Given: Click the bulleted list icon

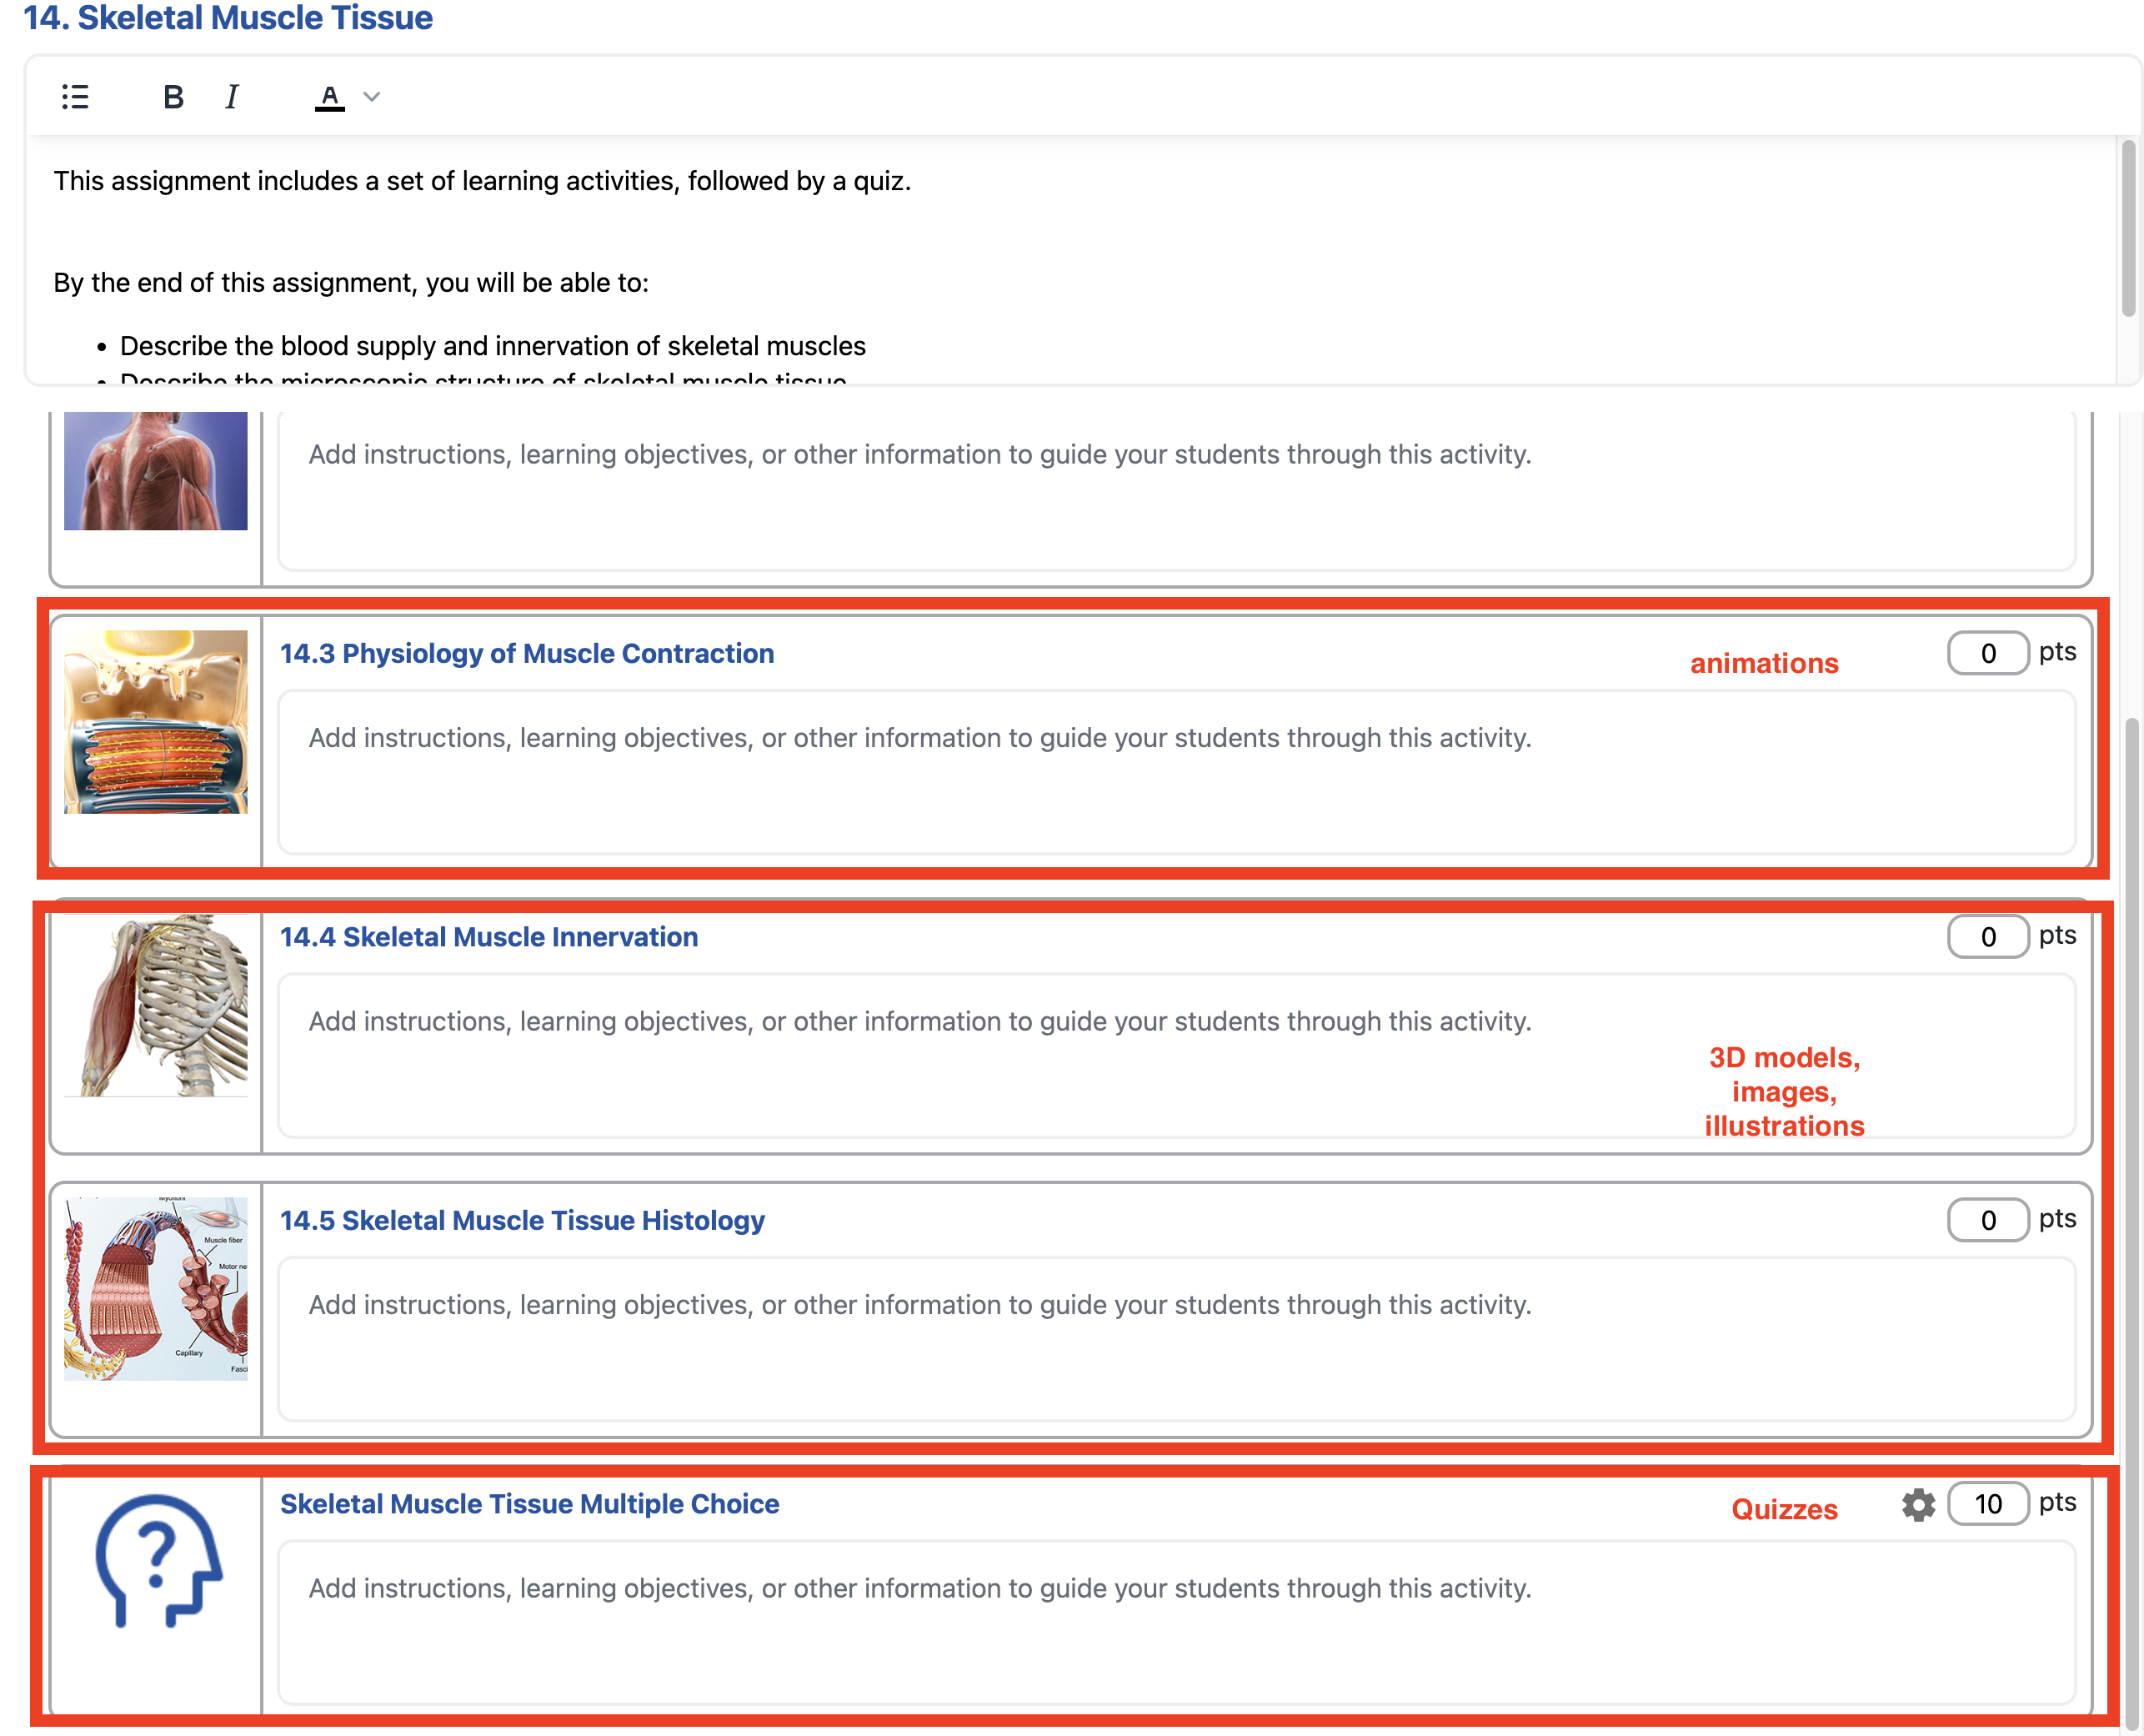Looking at the screenshot, I should [75, 97].
